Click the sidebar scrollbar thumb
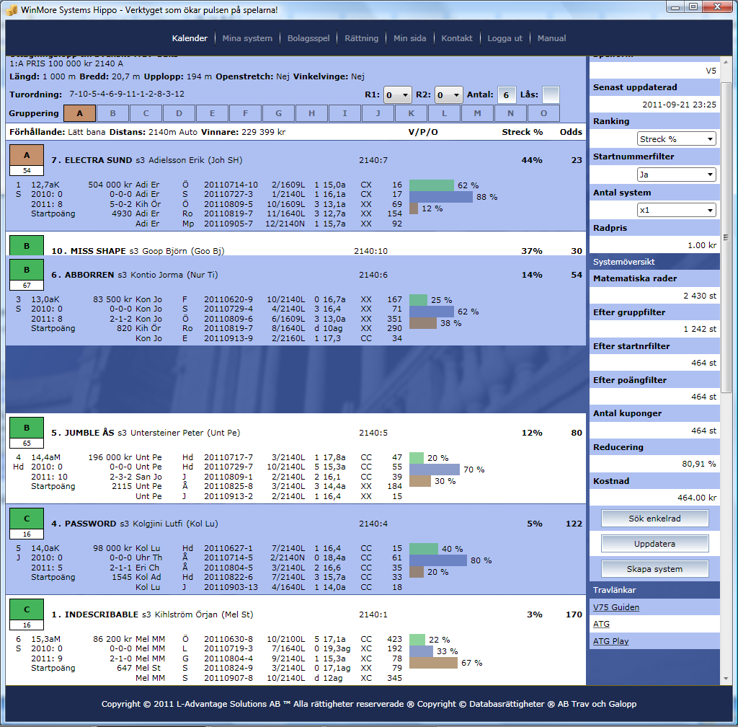The width and height of the screenshot is (738, 727). [x=726, y=237]
